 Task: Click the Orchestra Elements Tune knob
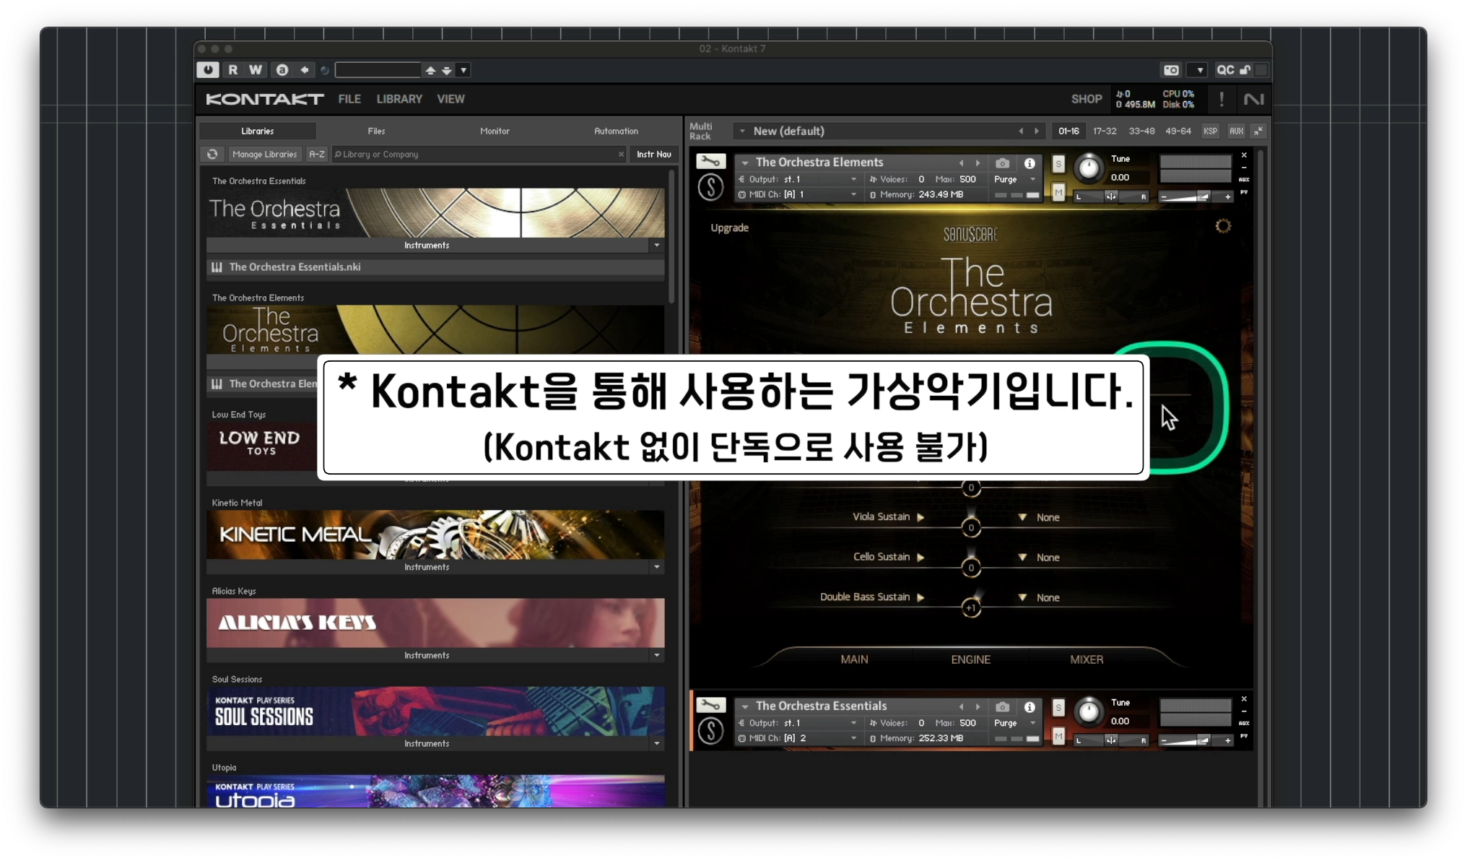point(1089,168)
